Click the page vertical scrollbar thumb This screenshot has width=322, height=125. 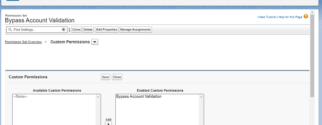(x=312, y=55)
